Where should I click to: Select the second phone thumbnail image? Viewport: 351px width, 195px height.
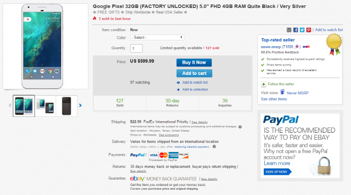45,106
